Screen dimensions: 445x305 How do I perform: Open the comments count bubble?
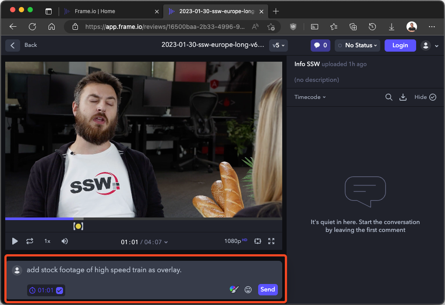tap(320, 45)
